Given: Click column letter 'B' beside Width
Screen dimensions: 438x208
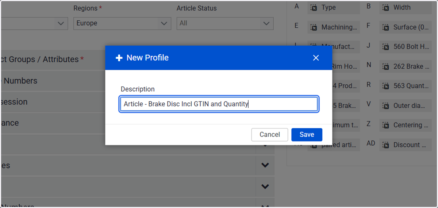Looking at the screenshot, I should click(x=369, y=6).
